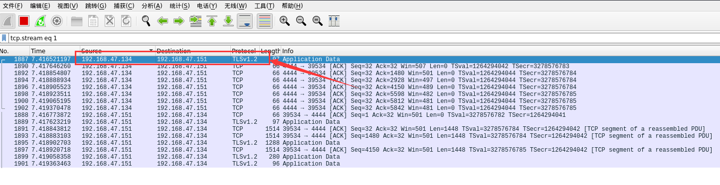Select packet 1891 TCP segment row
Image resolution: width=720 pixels, height=185 pixels.
(360, 129)
